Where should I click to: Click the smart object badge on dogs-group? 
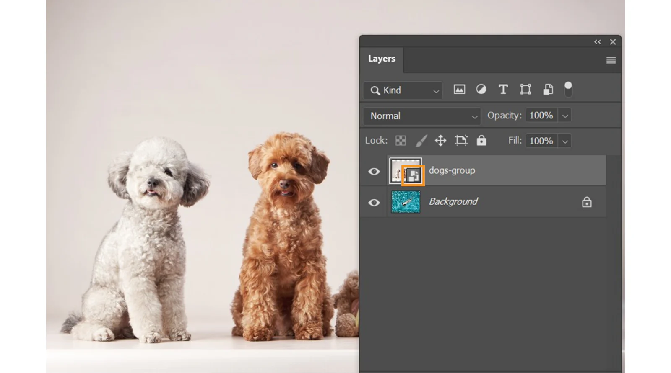tap(414, 176)
